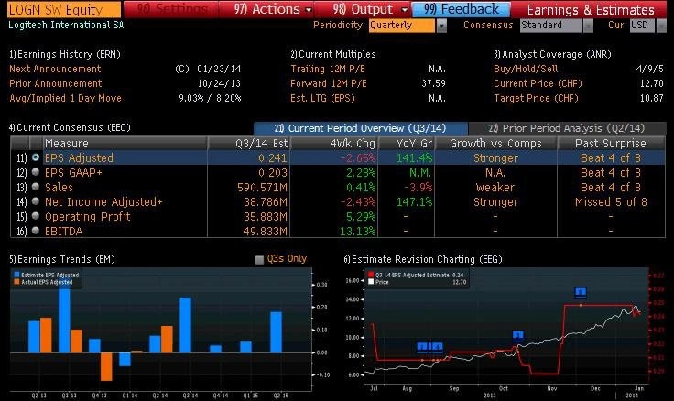The width and height of the screenshot is (674, 401).
Task: Open Earnings Trends (EM) section
Action: 62,259
